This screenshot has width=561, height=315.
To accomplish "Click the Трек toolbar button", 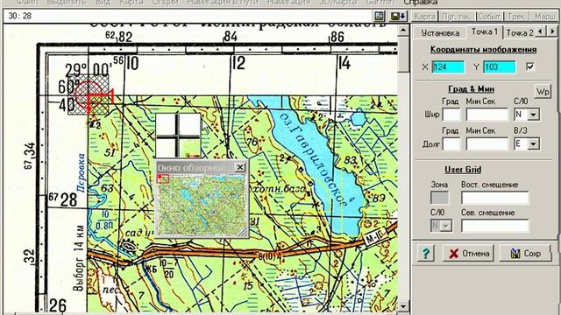I will click(516, 17).
